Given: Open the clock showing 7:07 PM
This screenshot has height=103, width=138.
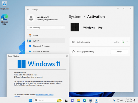Looking at the screenshot, I should [x=128, y=100].
